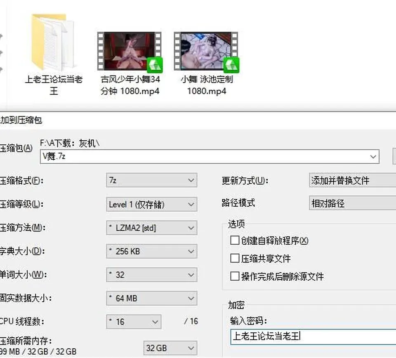Screen dimensions: 396x358
Task: Open the 更新方式 添加并替换文件 dropdown
Action: (x=353, y=180)
